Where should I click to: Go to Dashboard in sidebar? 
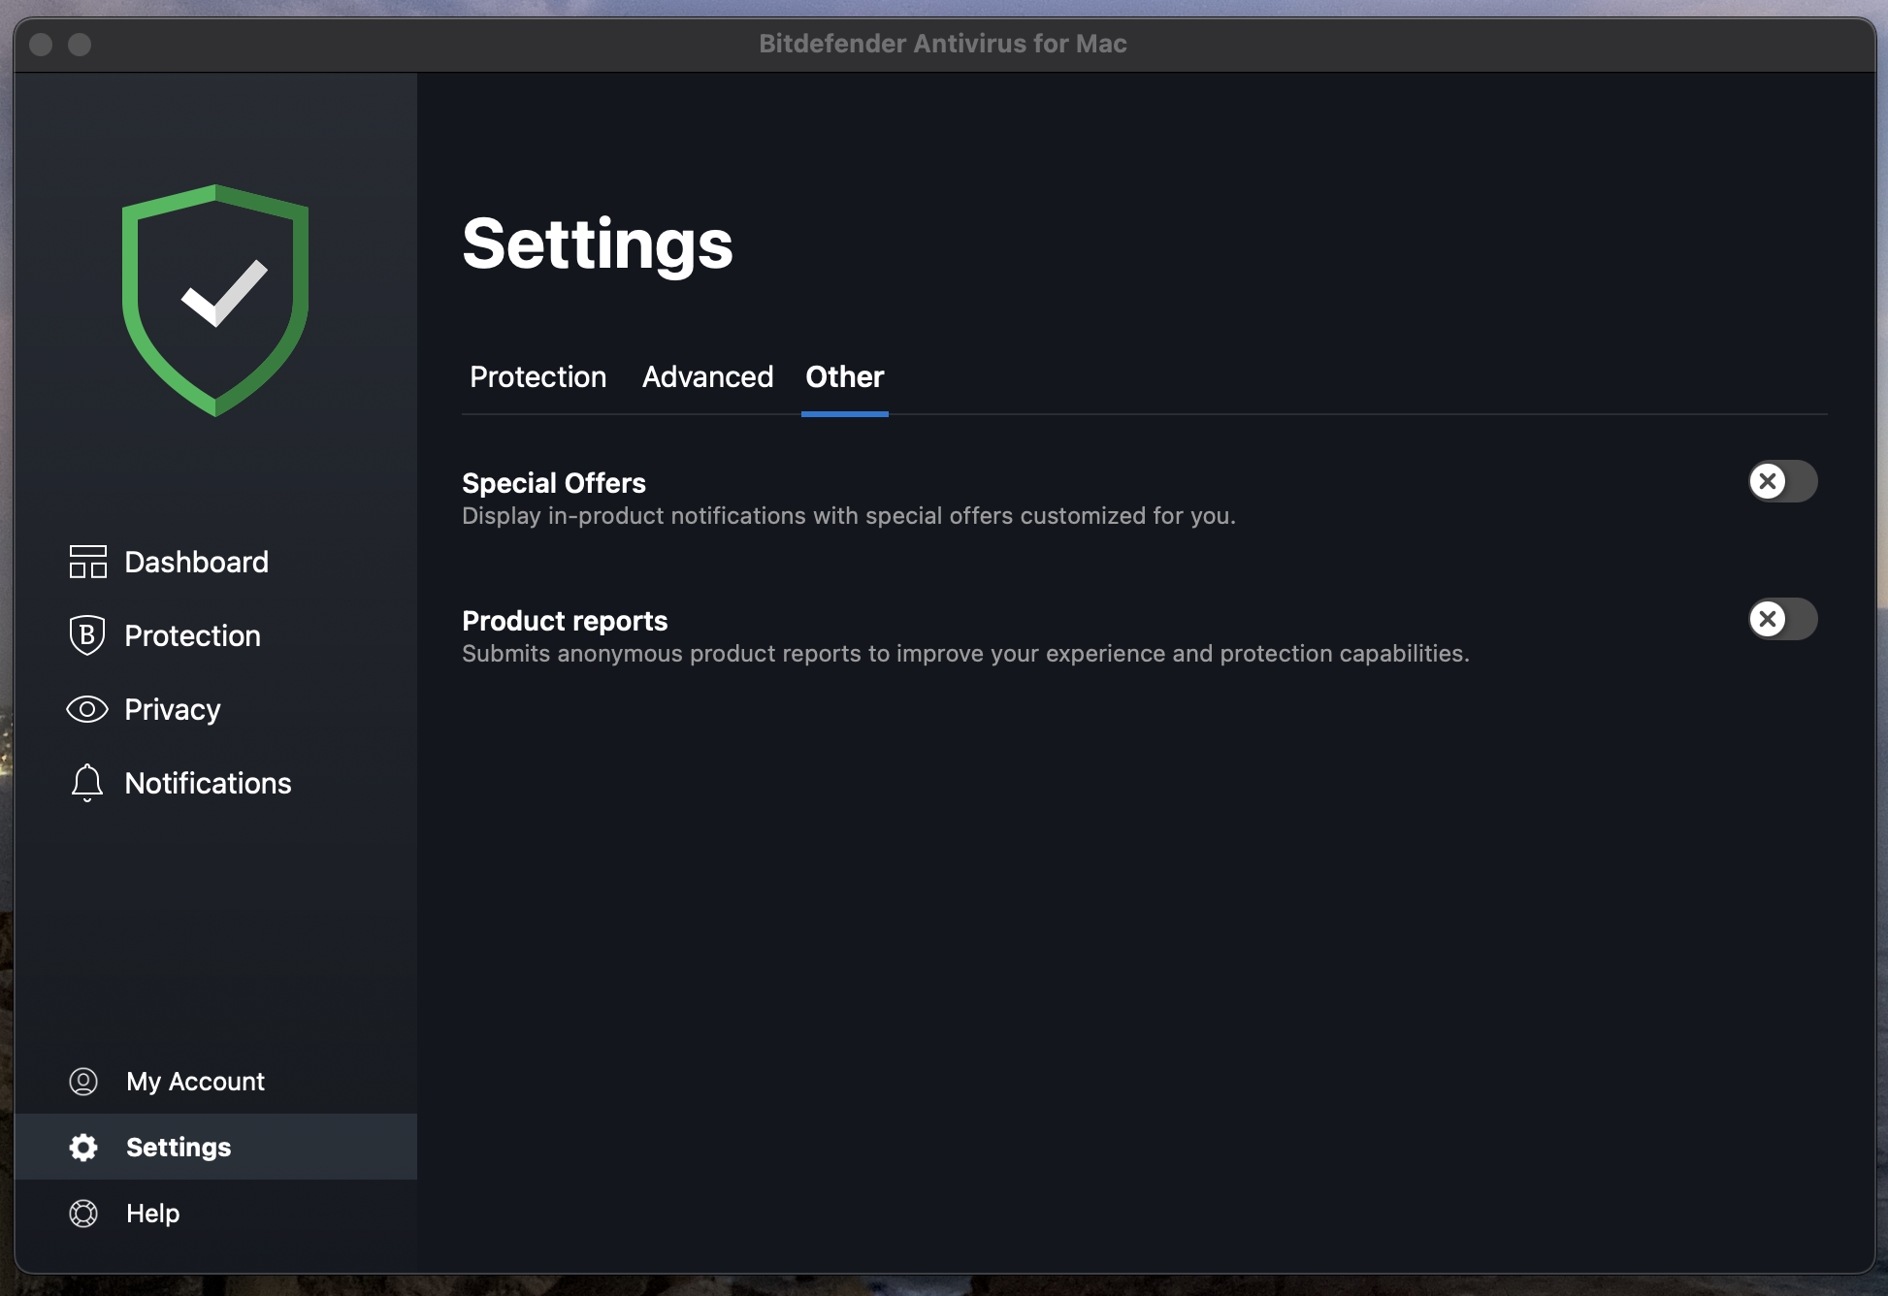pos(196,562)
